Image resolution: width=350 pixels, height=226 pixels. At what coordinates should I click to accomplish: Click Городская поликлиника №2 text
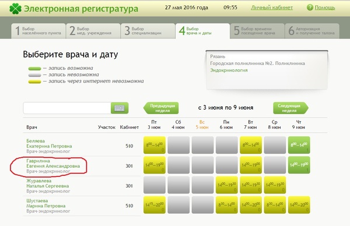tap(257, 63)
